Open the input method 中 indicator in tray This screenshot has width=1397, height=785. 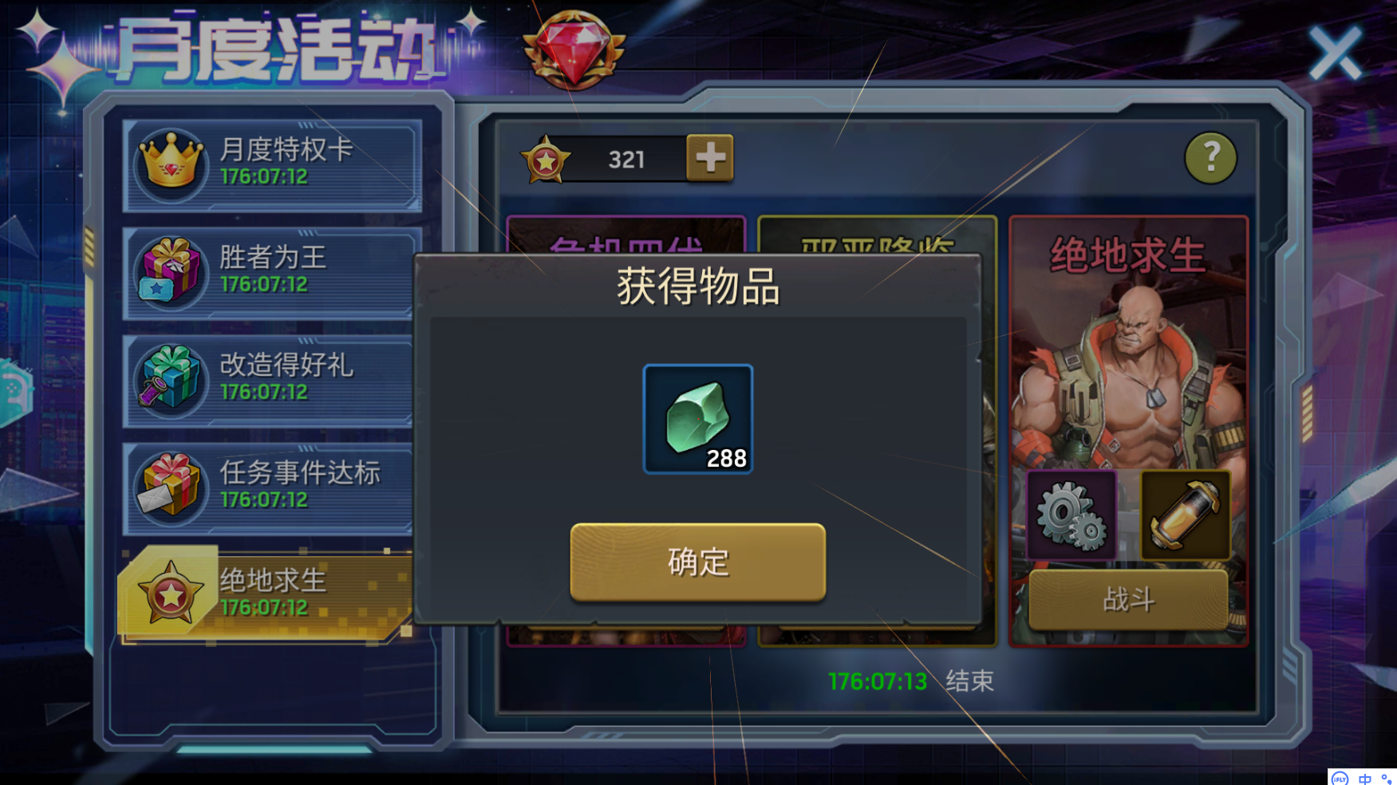[x=1365, y=779]
